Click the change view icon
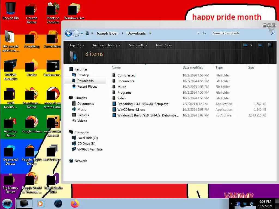This screenshot has height=209, width=279. (245, 45)
